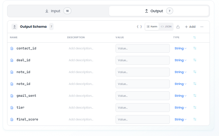Image resolution: width=219 pixels, height=136 pixels.
Task: Toggle the schema lock icon
Action: pos(178,27)
